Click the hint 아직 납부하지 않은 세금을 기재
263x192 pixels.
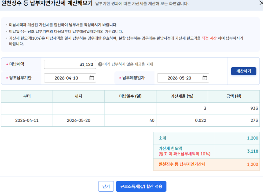coord(128,64)
